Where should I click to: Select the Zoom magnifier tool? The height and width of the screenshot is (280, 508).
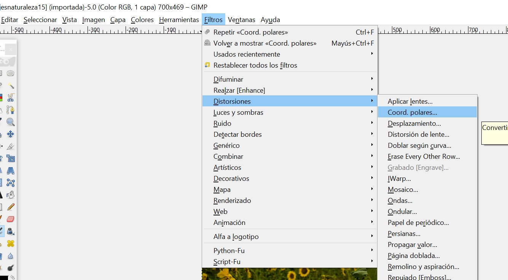pyautogui.click(x=11, y=122)
